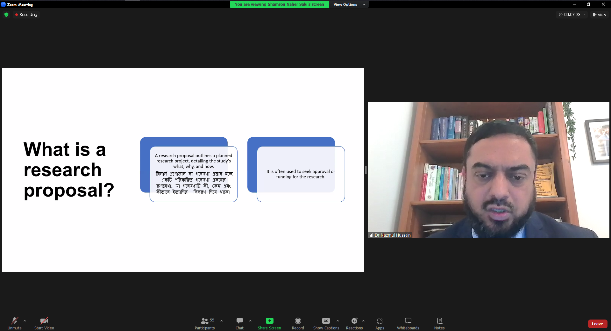Open the Apps panel
The width and height of the screenshot is (611, 331).
380,323
